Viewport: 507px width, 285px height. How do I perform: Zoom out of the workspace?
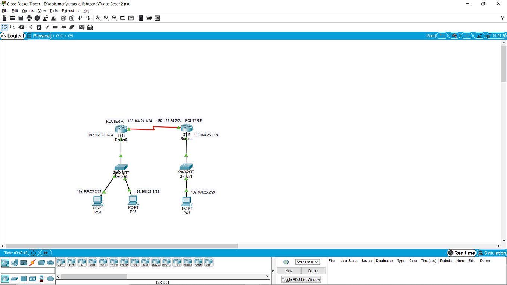(x=115, y=18)
